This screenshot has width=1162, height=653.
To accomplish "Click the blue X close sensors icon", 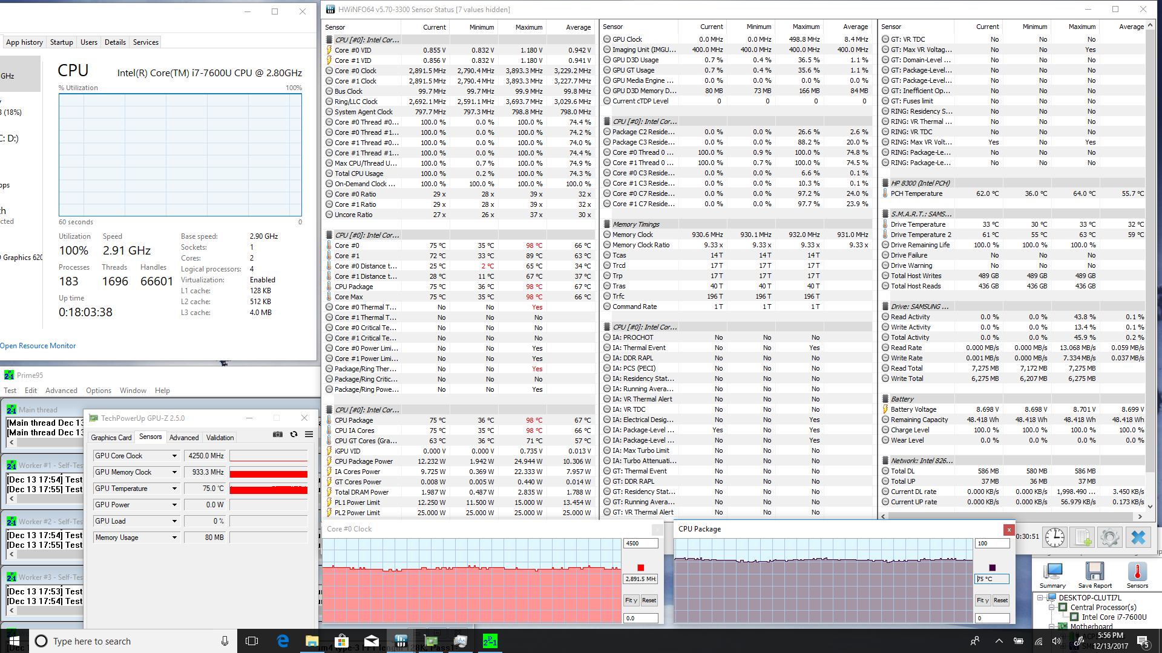I will (1138, 538).
